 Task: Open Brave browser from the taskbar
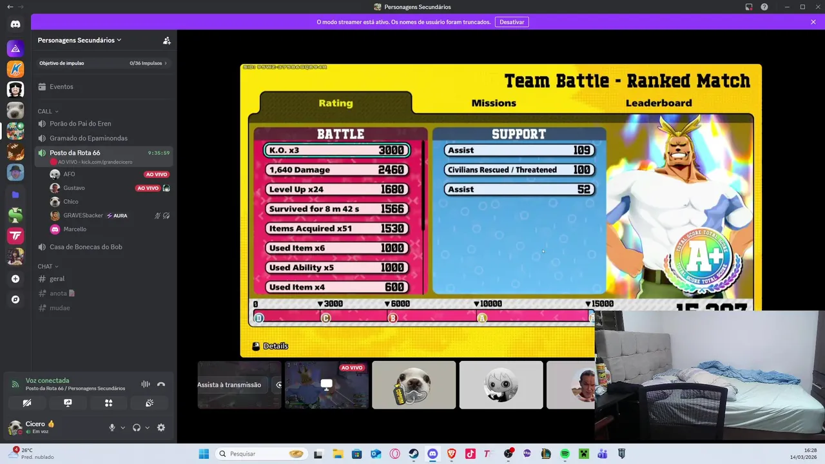coord(451,454)
